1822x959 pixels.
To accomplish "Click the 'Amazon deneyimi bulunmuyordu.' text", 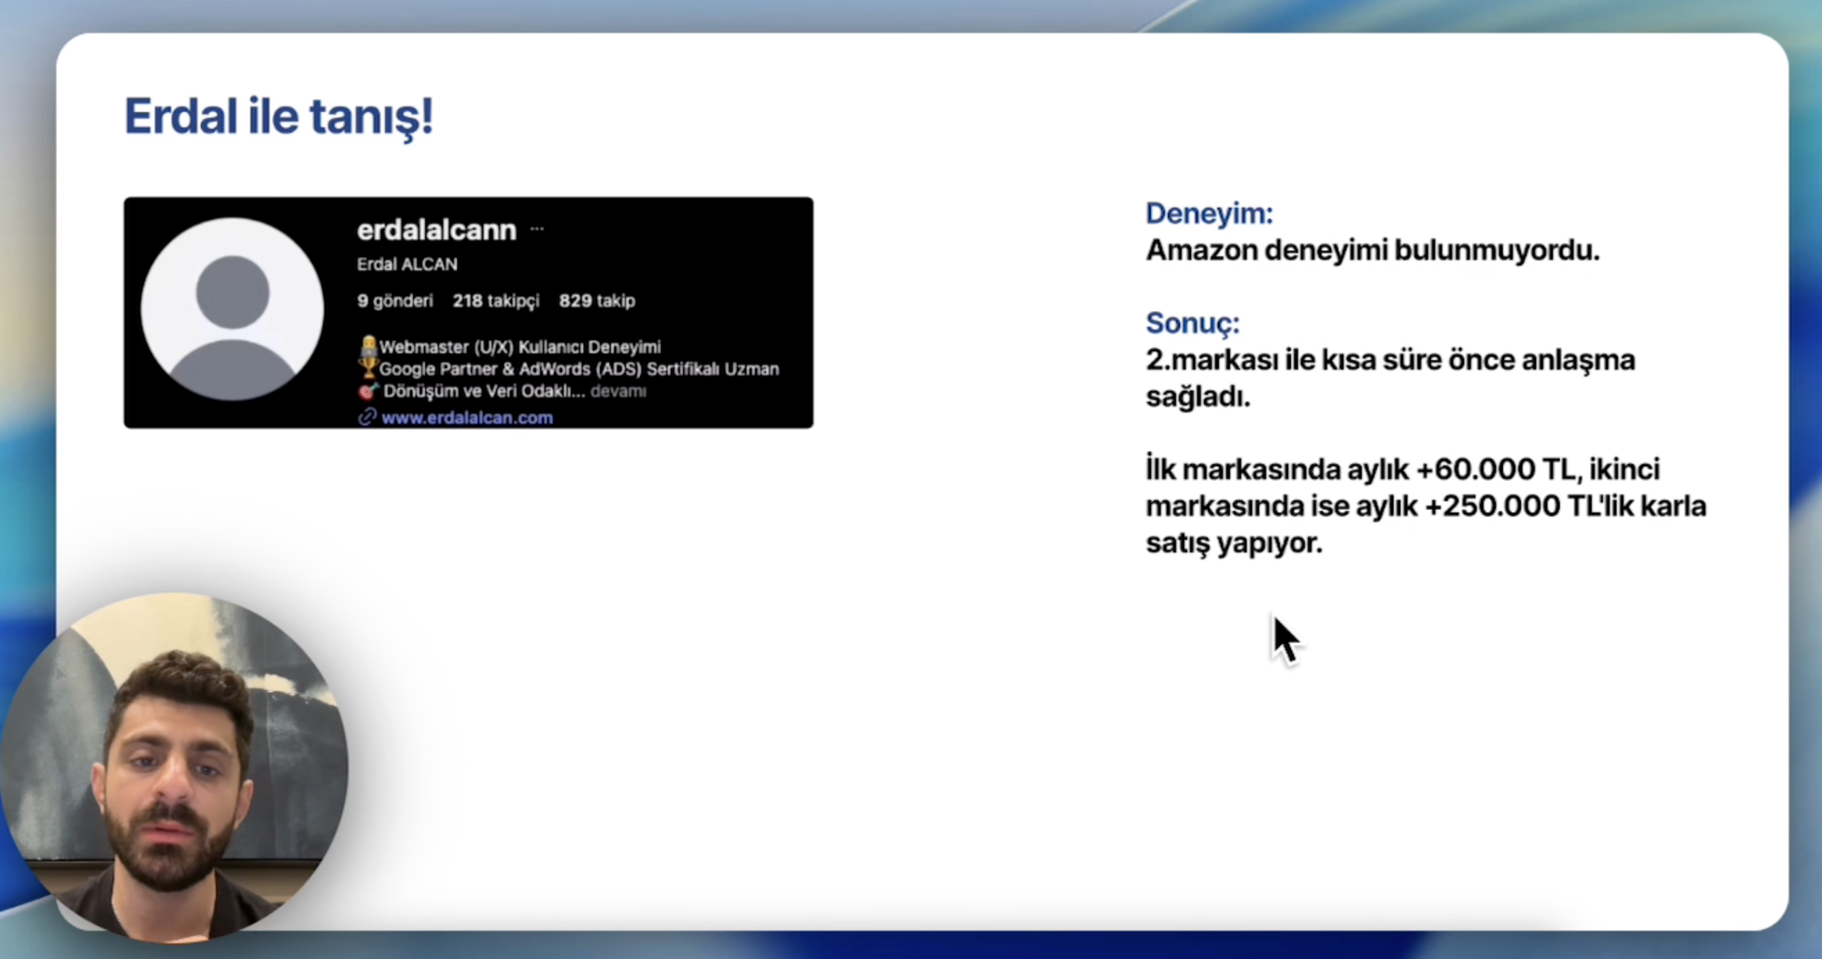I will (1372, 251).
